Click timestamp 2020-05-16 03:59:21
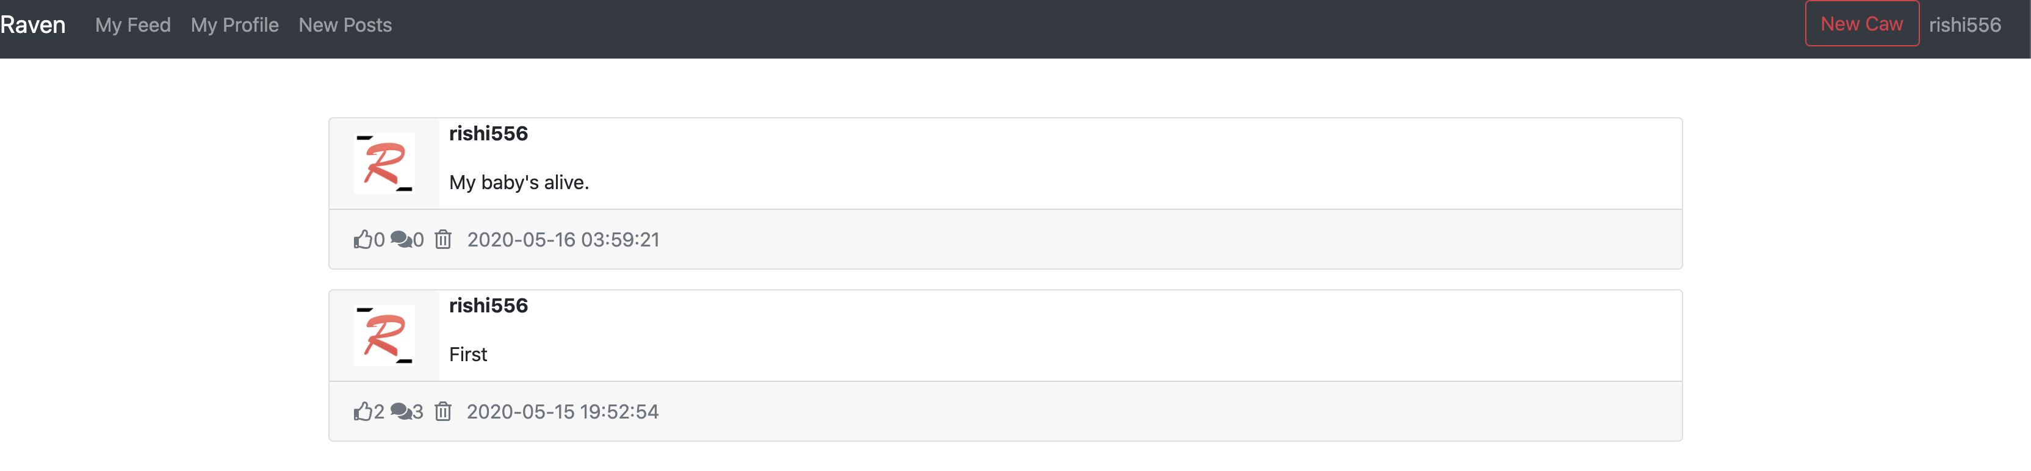The width and height of the screenshot is (2031, 471). (563, 239)
